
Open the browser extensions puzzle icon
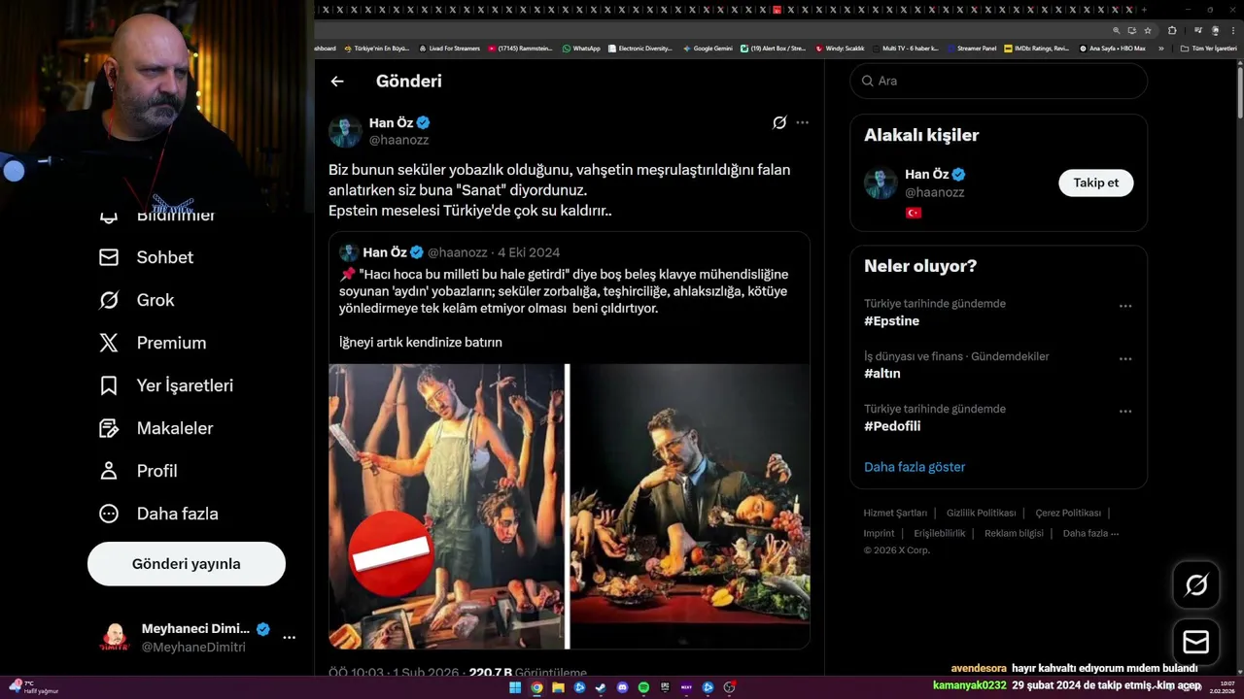[x=1172, y=30]
